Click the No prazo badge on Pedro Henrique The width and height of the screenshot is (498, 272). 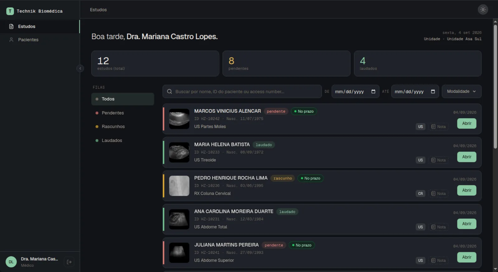[x=310, y=178]
